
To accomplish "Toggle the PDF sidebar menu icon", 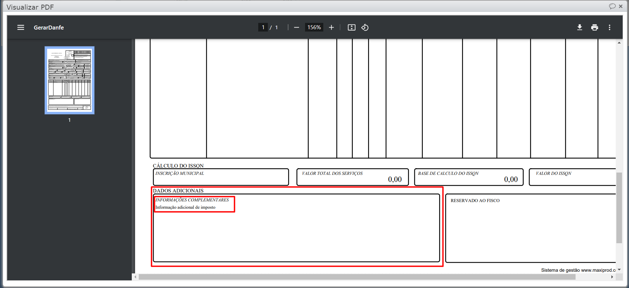I will [21, 28].
